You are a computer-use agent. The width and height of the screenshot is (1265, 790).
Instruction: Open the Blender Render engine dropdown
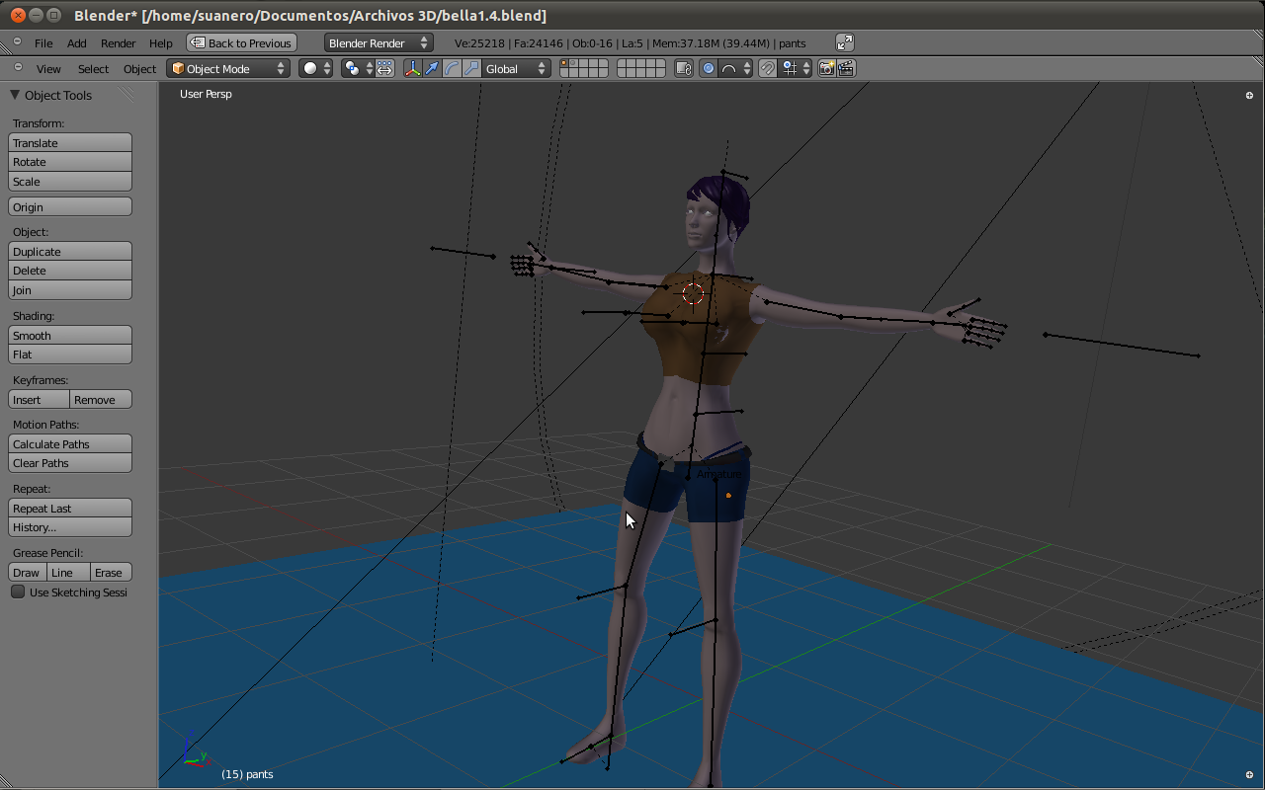[379, 42]
